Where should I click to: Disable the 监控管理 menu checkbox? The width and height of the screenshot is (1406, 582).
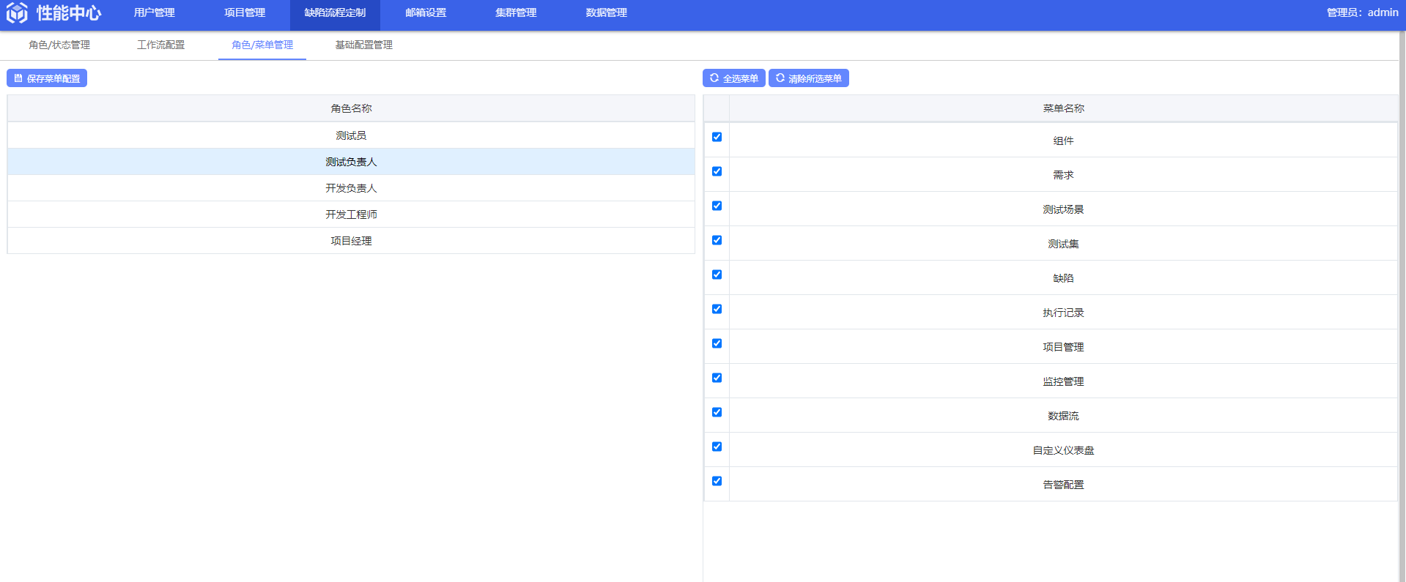click(717, 378)
